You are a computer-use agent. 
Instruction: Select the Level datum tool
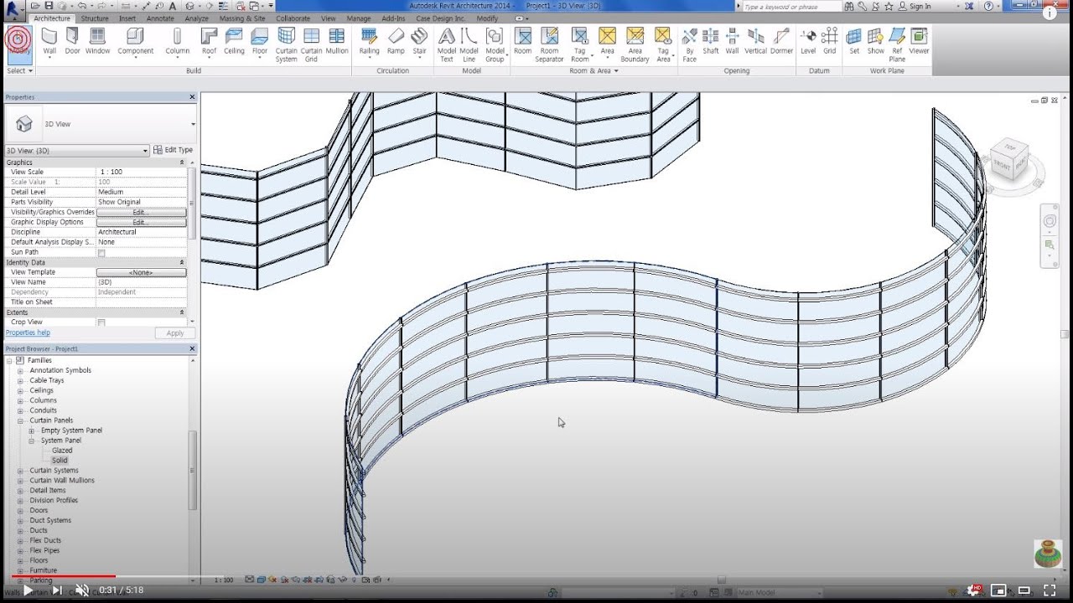808,41
